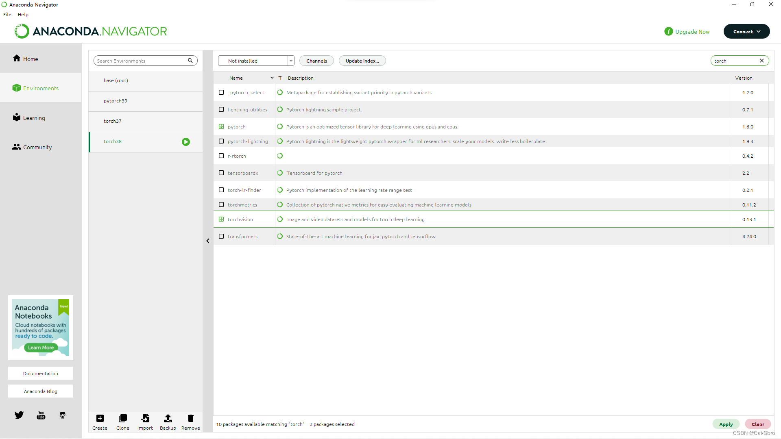The image size is (781, 439).
Task: Click the status icon for tensorboardx
Action: 280,173
